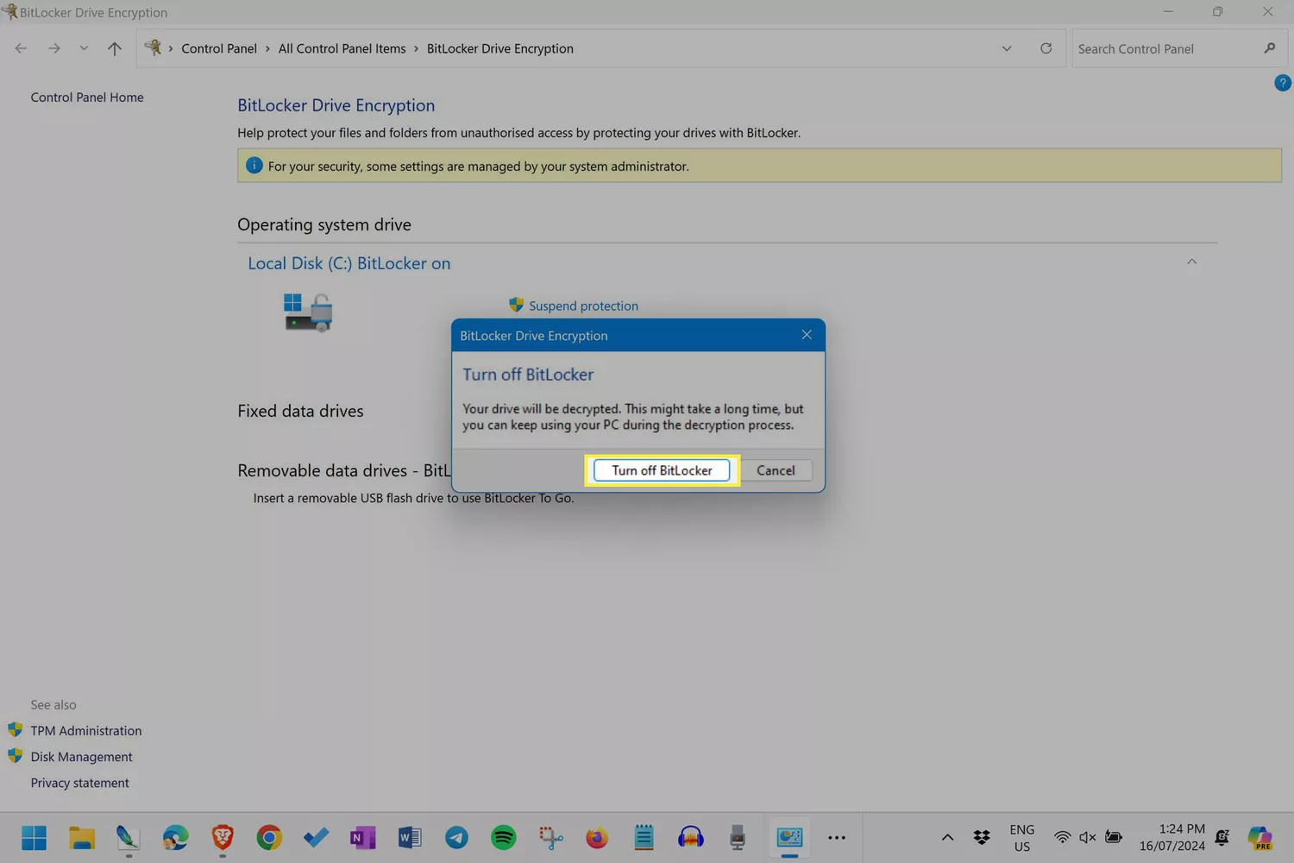Navigate forward with the forward arrow
Screen dimensions: 1294x863
(x=54, y=48)
